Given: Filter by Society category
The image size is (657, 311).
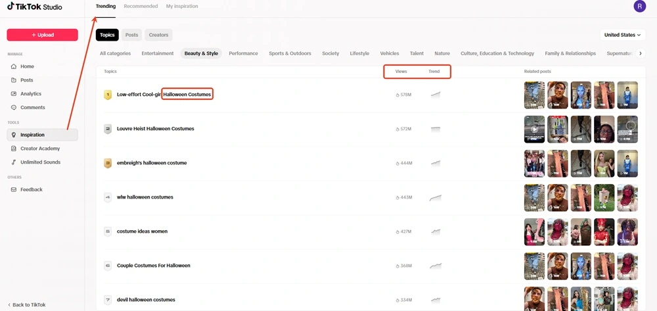Looking at the screenshot, I should coord(330,53).
